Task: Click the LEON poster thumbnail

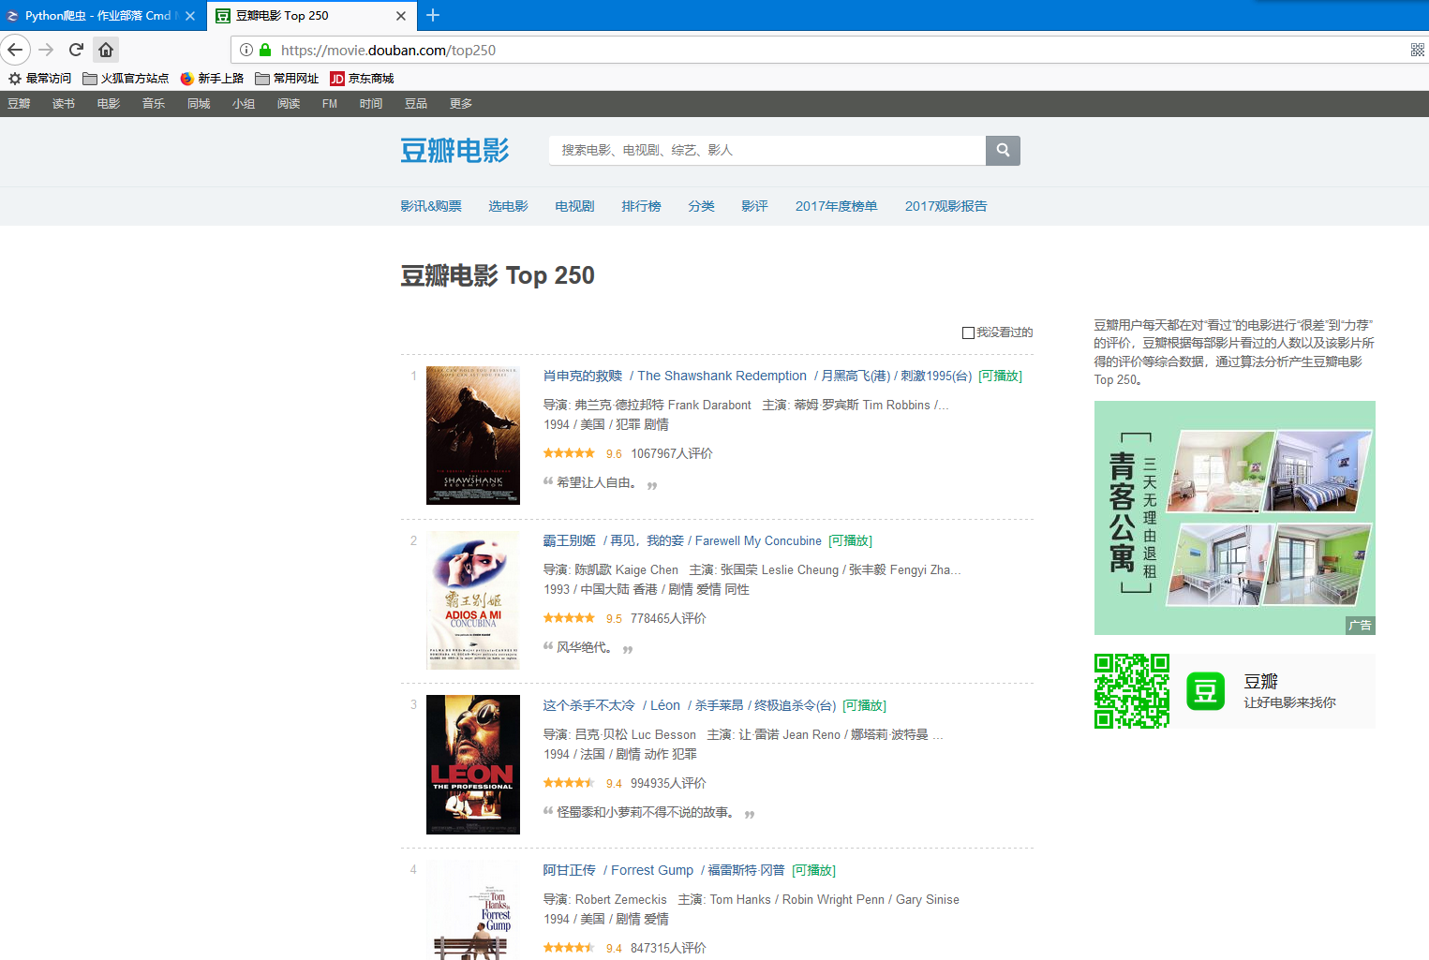Action: point(473,765)
